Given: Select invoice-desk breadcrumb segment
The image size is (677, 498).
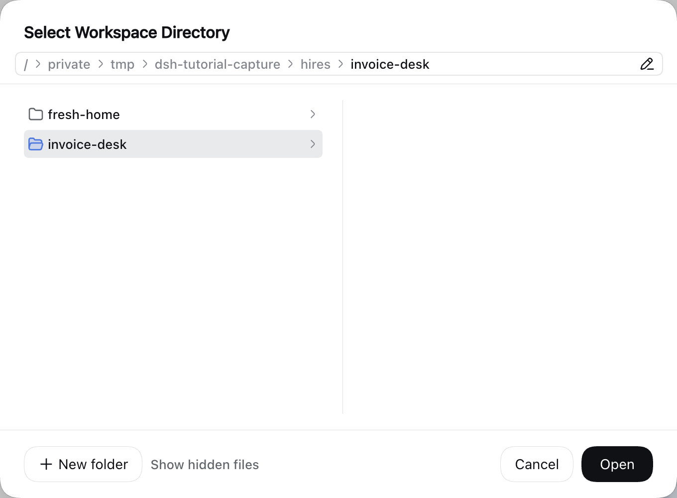Looking at the screenshot, I should [390, 64].
